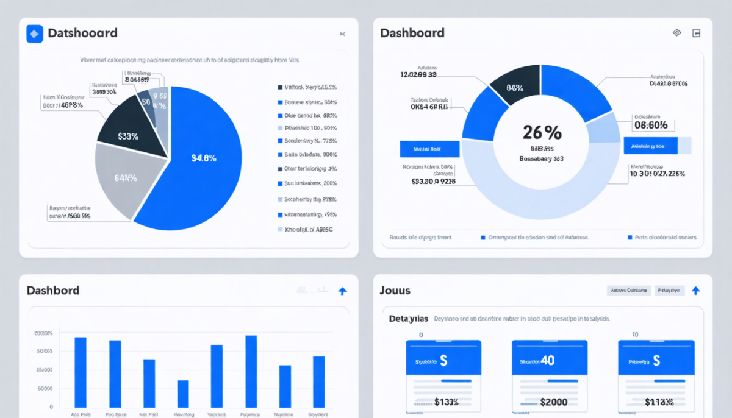
Task: Open the blue card showing $118%
Action: (656, 376)
